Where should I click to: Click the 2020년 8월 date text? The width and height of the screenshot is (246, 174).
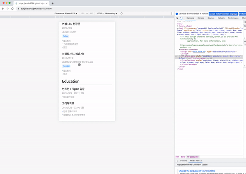point(67,28)
